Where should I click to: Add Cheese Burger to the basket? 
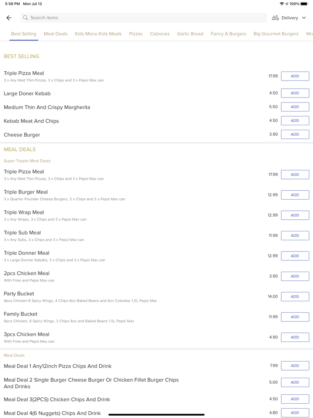pos(295,134)
